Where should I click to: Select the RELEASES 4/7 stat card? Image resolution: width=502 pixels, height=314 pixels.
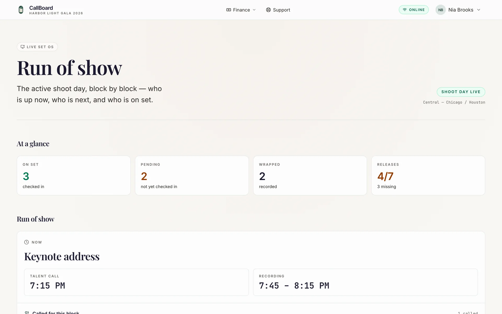pyautogui.click(x=428, y=176)
